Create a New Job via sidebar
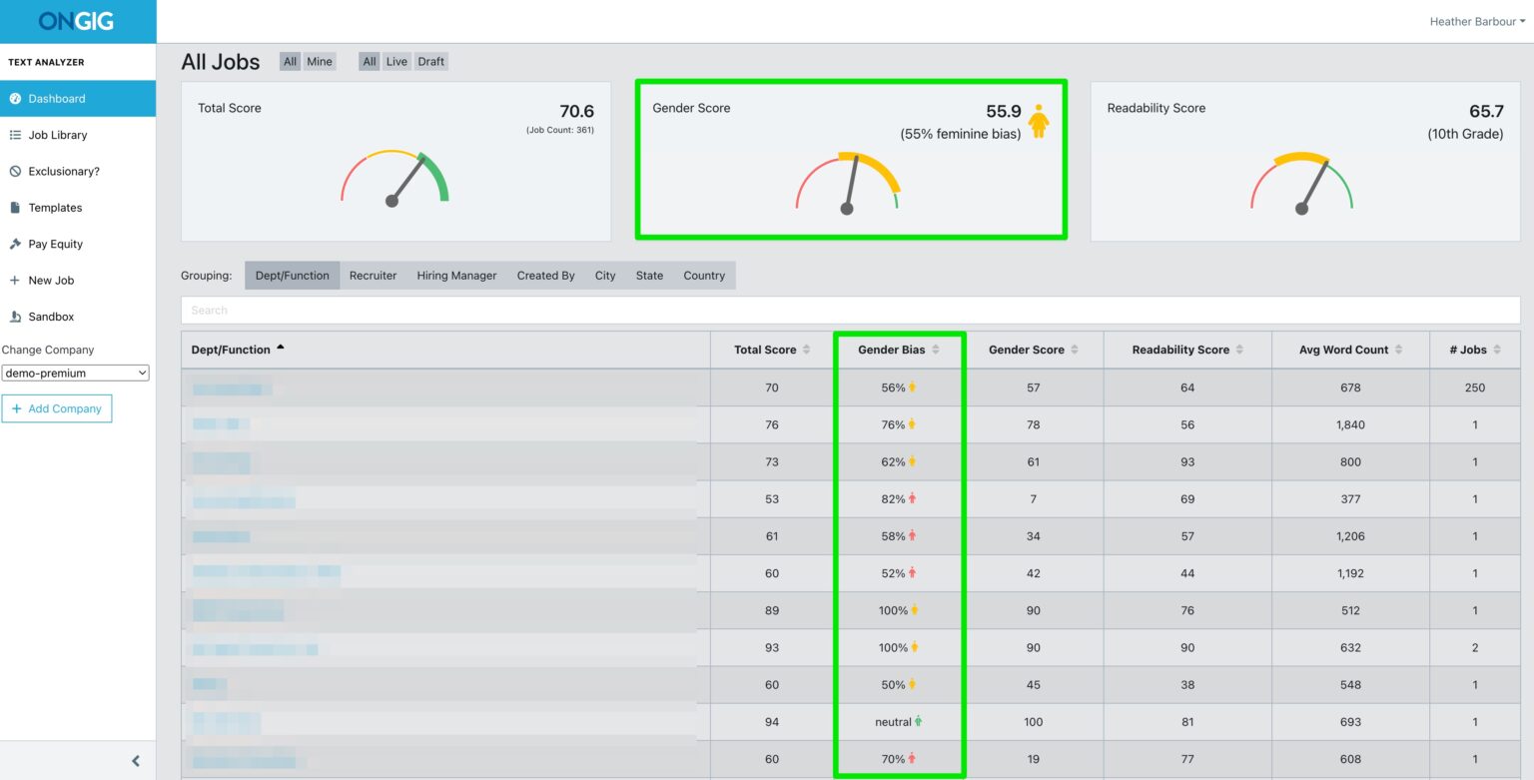Viewport: 1534px width, 780px height. pyautogui.click(x=50, y=280)
